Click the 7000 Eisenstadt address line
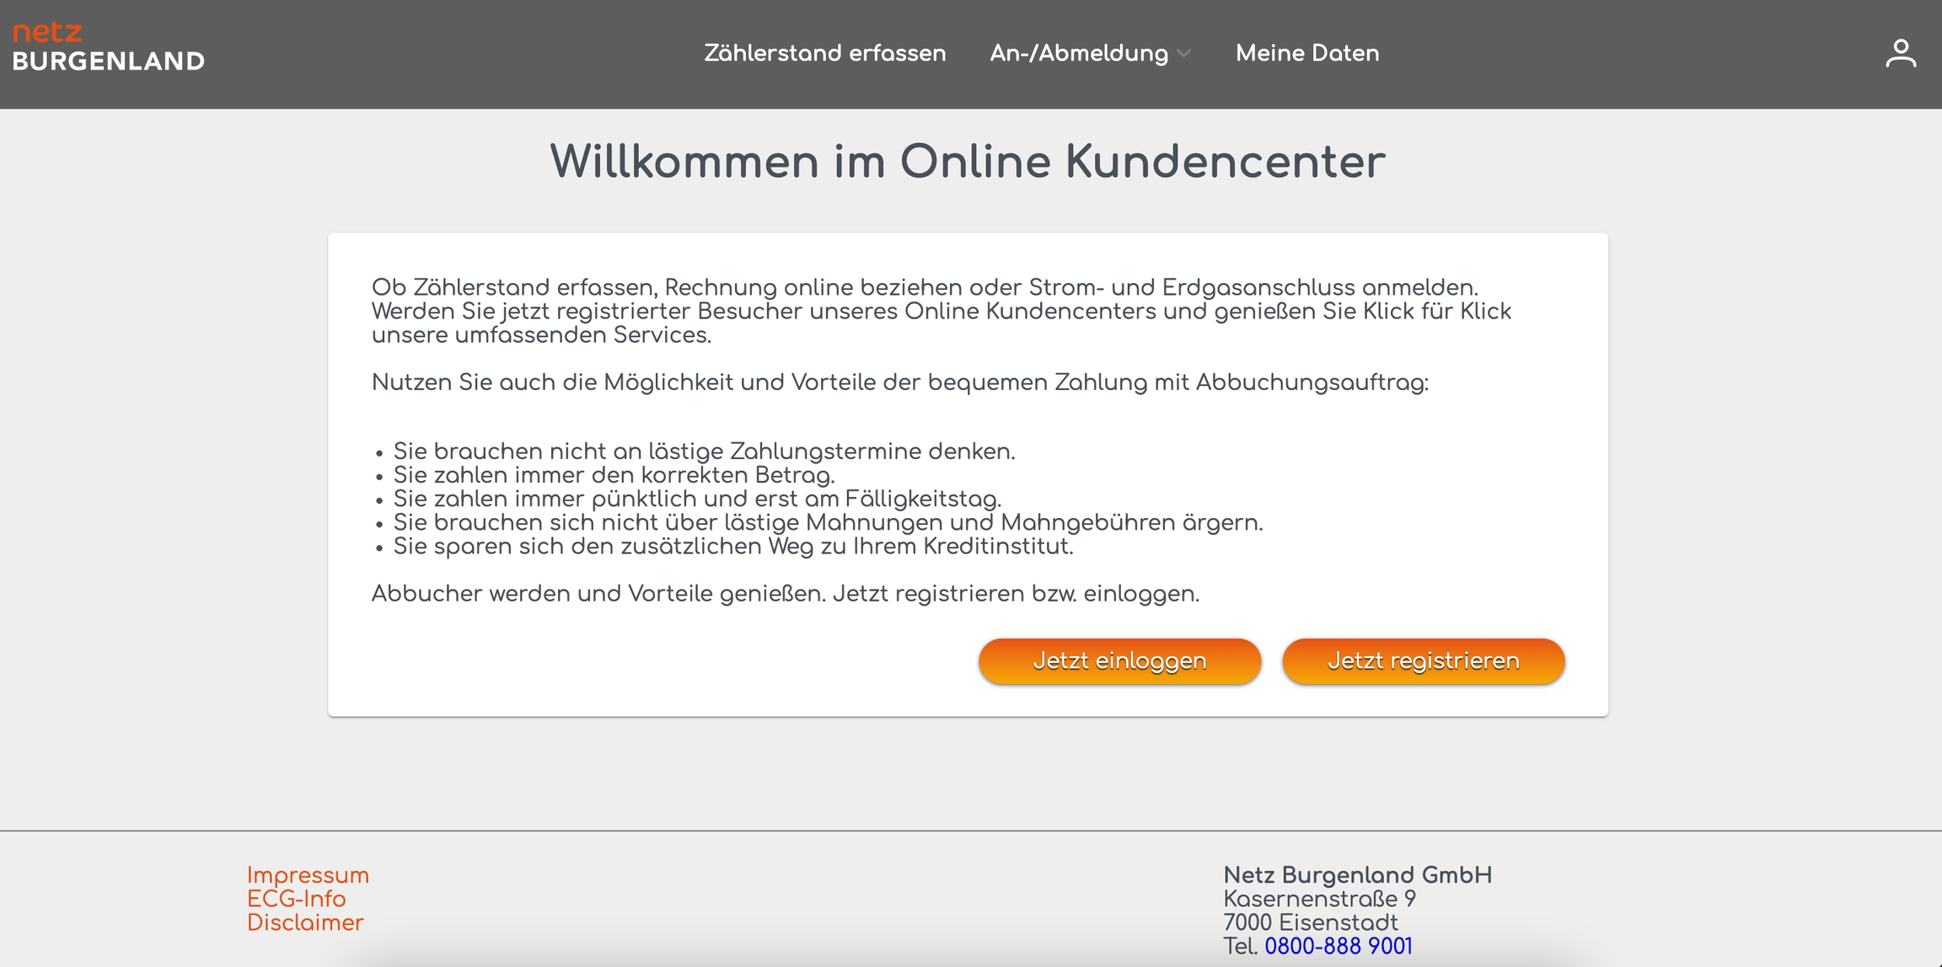Image resolution: width=1942 pixels, height=967 pixels. [x=1310, y=922]
